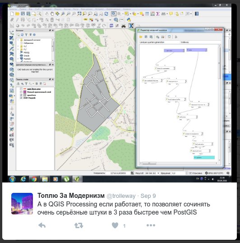Click the Pan Map to Selection icon
Viewport: 240px width, 243px height.
click(x=57, y=14)
